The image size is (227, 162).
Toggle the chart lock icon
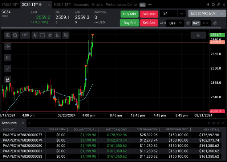pyautogui.click(x=8, y=80)
